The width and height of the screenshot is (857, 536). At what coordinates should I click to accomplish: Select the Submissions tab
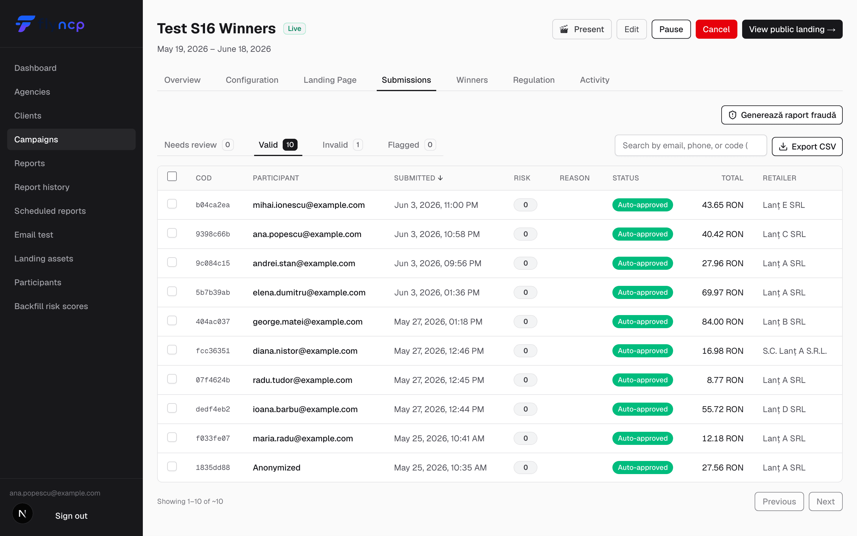[406, 80]
